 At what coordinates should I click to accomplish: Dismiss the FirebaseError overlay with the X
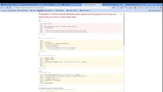pyautogui.click(x=121, y=14)
